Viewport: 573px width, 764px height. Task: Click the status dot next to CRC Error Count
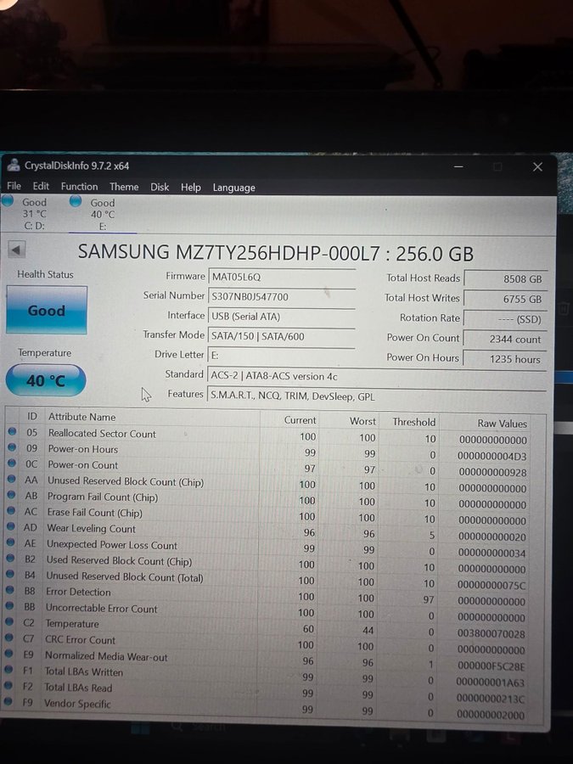[x=11, y=639]
